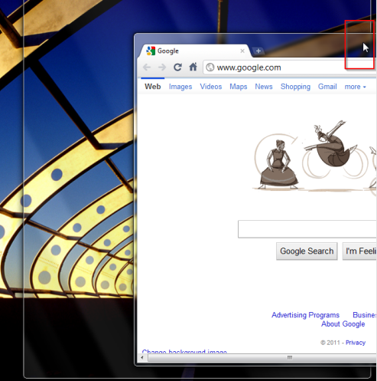This screenshot has height=381, width=377.
Task: Select the Web navigation item
Action: tap(153, 87)
